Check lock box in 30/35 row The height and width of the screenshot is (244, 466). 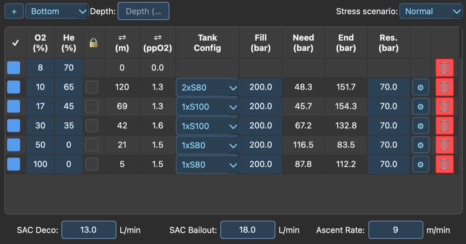[x=92, y=125]
